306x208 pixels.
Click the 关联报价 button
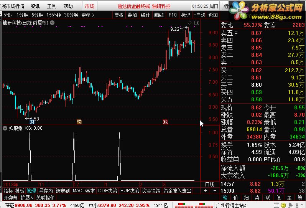click(x=46, y=198)
